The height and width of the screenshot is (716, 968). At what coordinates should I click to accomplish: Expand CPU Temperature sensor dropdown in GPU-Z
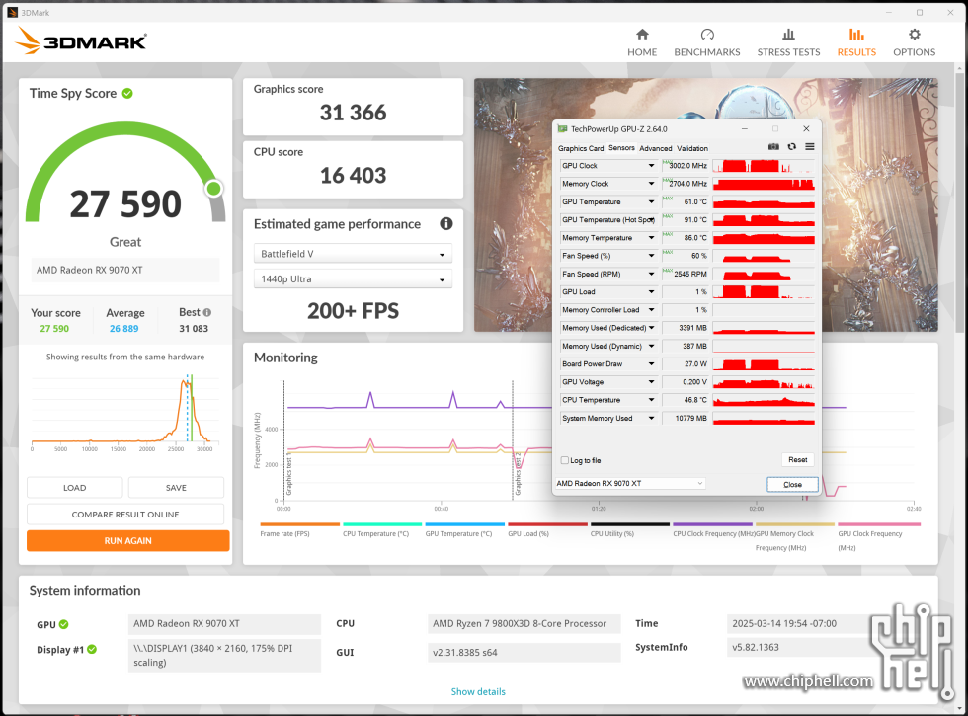(x=651, y=400)
